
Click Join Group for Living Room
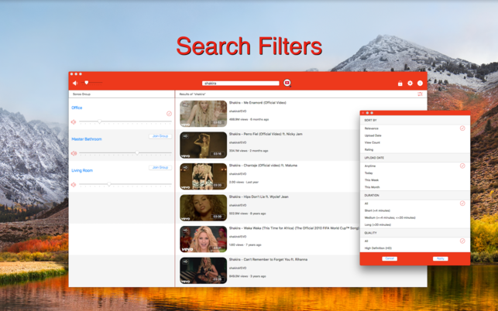click(x=160, y=168)
